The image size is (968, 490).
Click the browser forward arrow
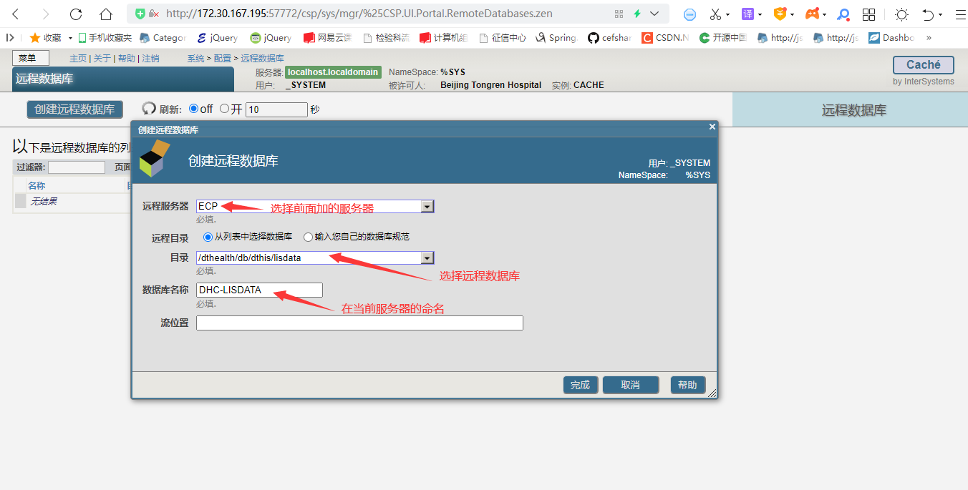(46, 14)
